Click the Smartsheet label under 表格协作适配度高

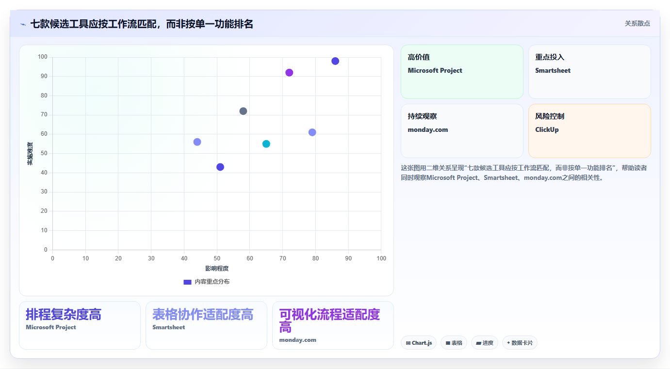point(169,327)
